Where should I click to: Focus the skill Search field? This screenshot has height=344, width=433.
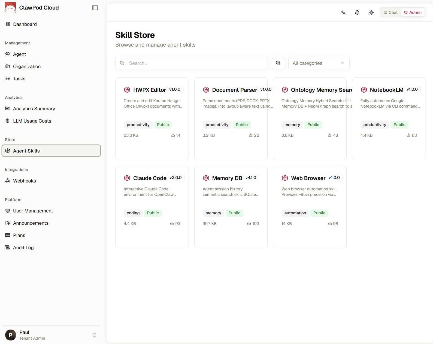click(x=192, y=63)
